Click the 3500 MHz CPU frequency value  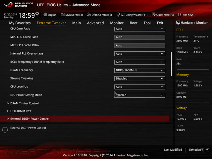182,41
